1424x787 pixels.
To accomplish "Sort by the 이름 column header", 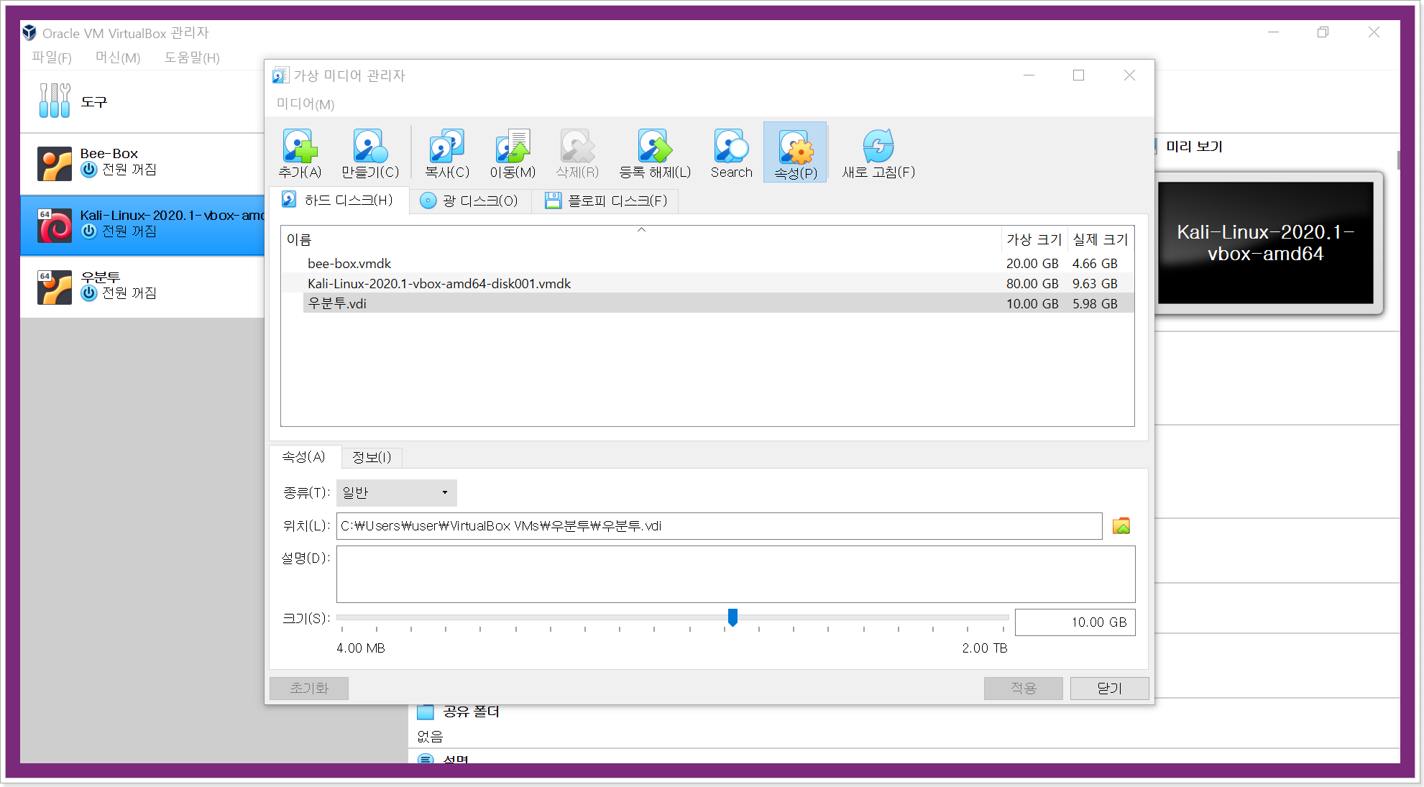I will click(x=640, y=239).
